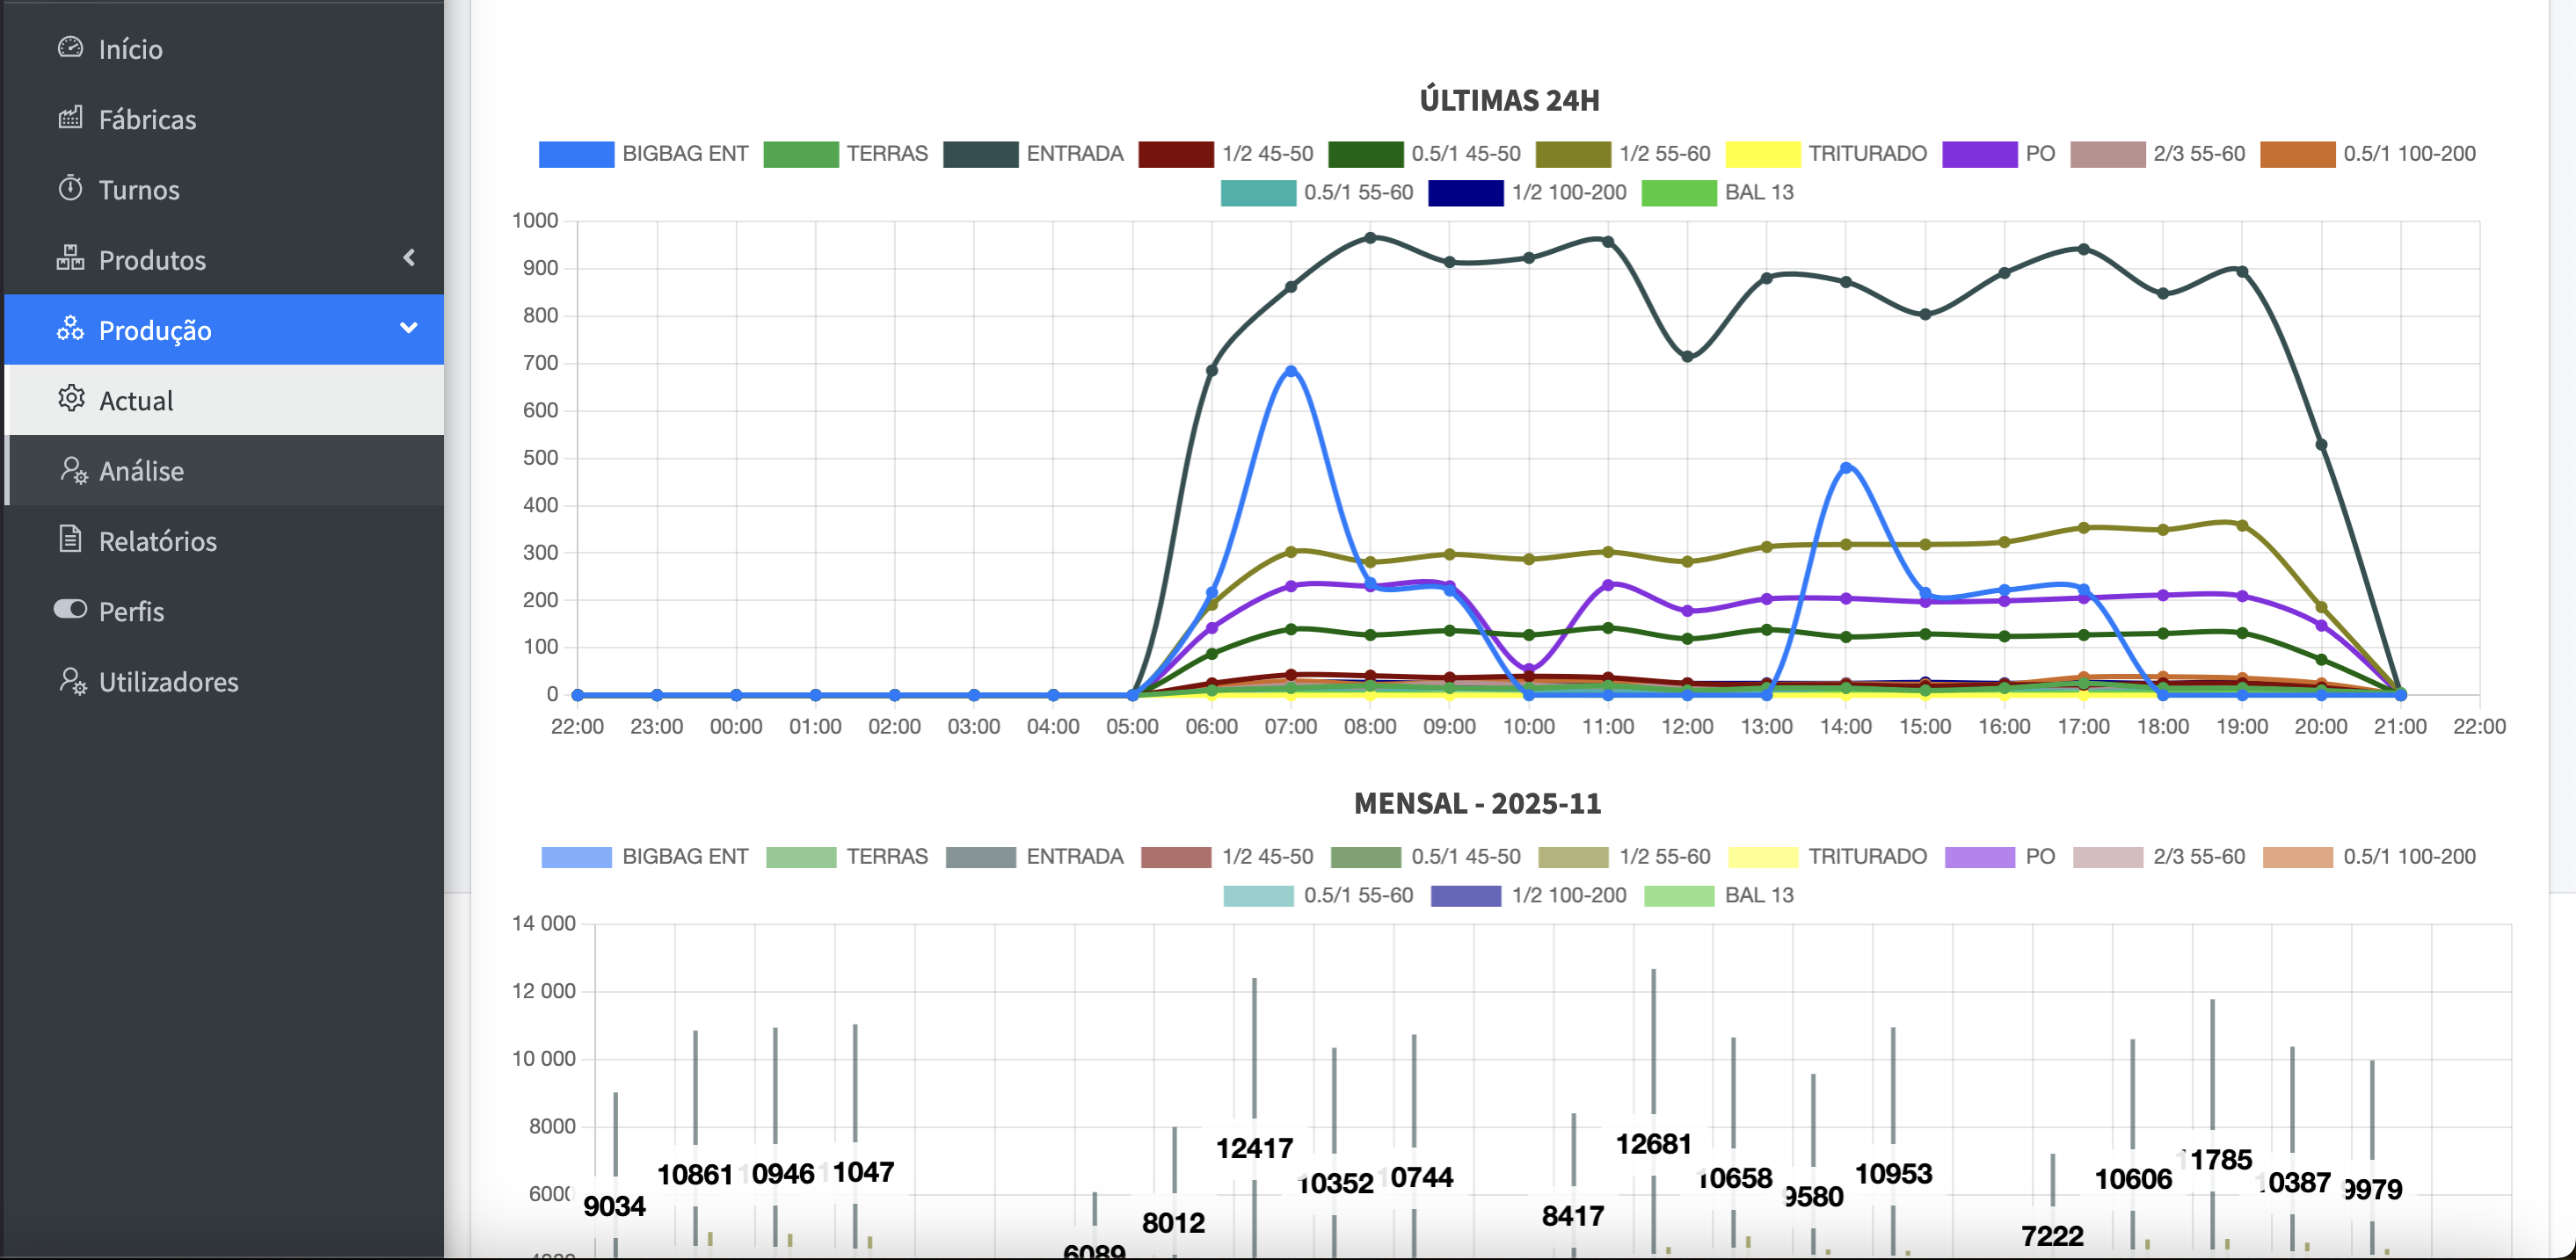This screenshot has height=1260, width=2576.
Task: Click the Relatórios document icon
Action: [70, 539]
